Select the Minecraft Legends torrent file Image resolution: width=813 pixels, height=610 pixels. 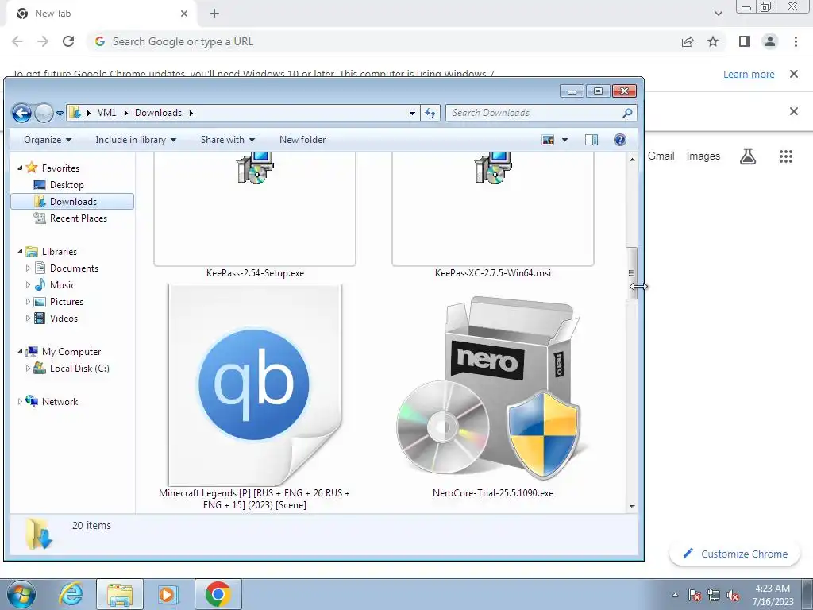click(255, 397)
